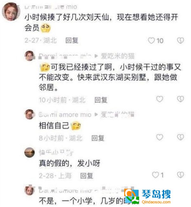The height and width of the screenshot is (207, 191).
Task: Like the reply posted 10小时前
Action: pyautogui.click(x=159, y=99)
